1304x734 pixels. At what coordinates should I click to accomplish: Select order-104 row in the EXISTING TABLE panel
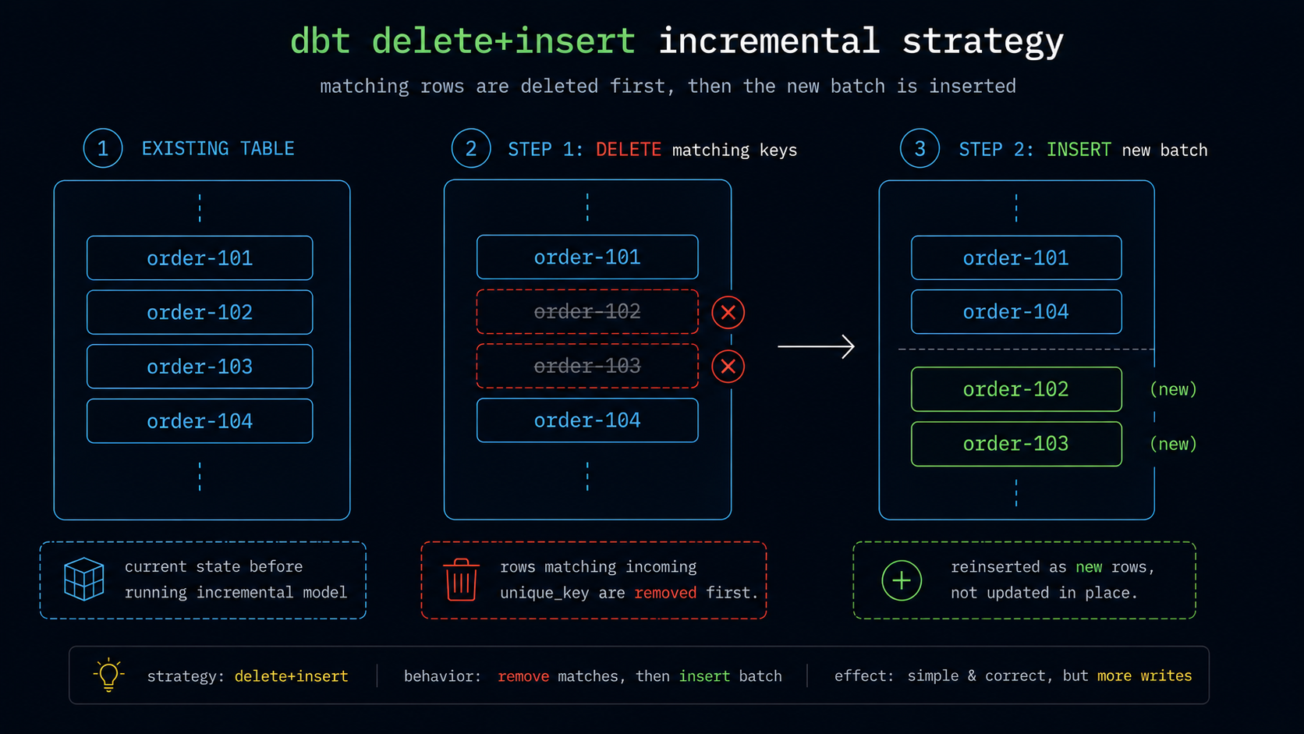(200, 421)
